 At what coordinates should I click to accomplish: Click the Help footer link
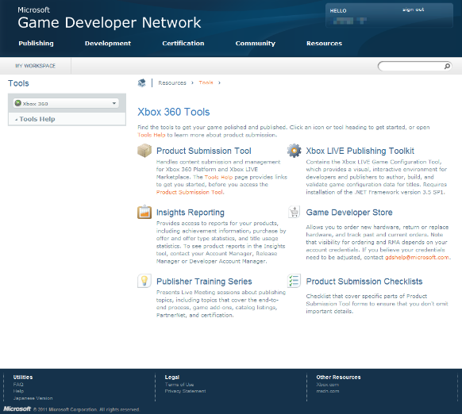click(18, 391)
